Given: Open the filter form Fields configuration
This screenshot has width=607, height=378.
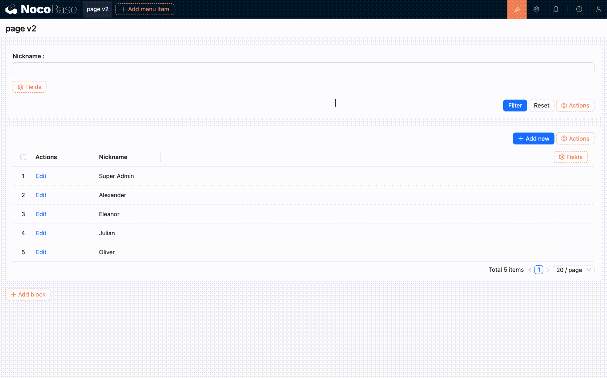Looking at the screenshot, I should click(29, 87).
